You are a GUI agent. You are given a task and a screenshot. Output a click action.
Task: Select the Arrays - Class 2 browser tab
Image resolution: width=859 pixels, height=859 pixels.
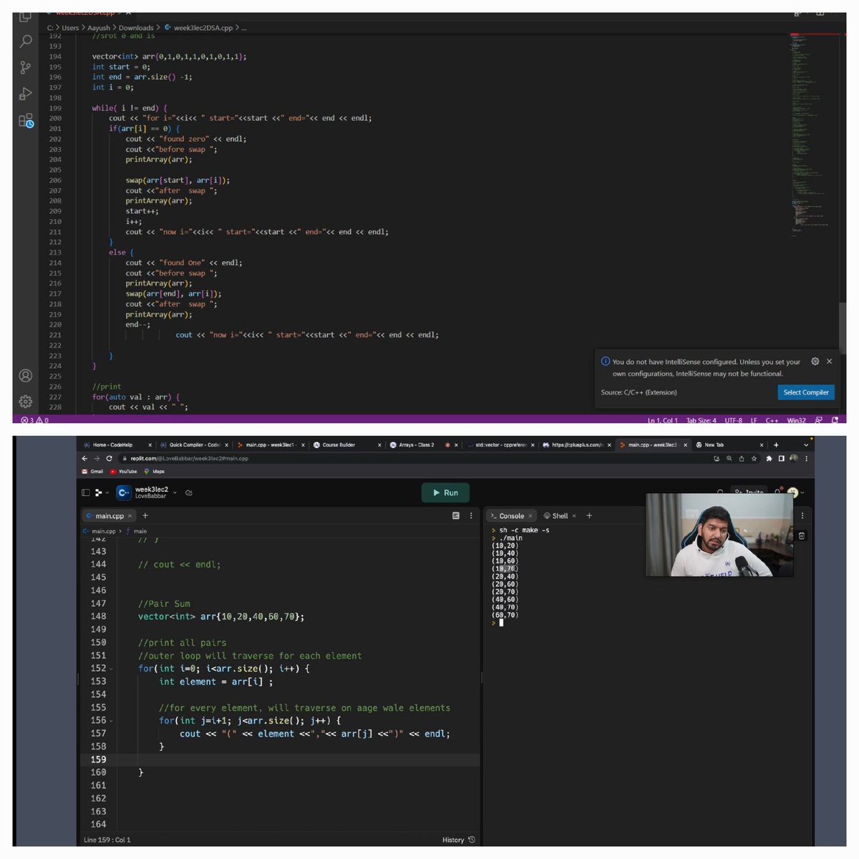415,445
